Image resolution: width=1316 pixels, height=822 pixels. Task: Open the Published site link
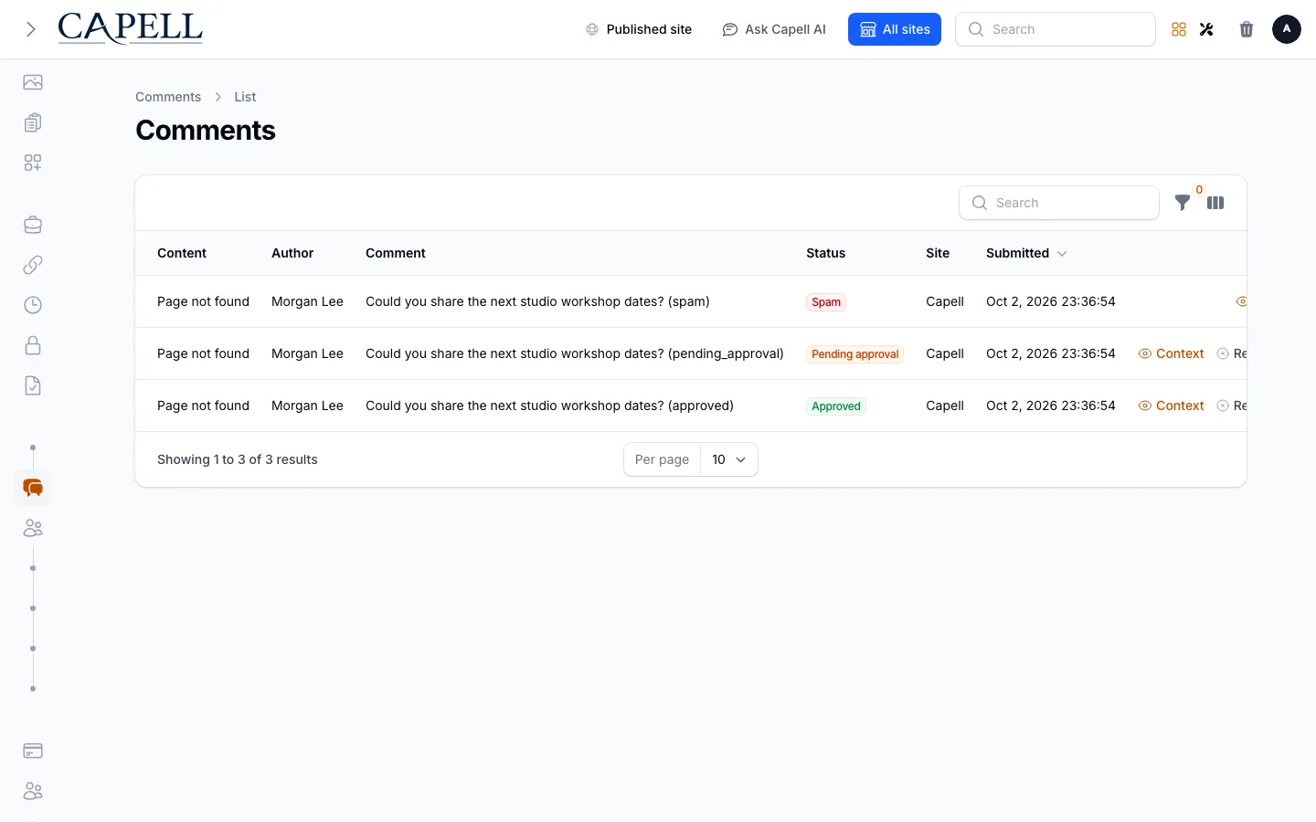click(x=639, y=29)
